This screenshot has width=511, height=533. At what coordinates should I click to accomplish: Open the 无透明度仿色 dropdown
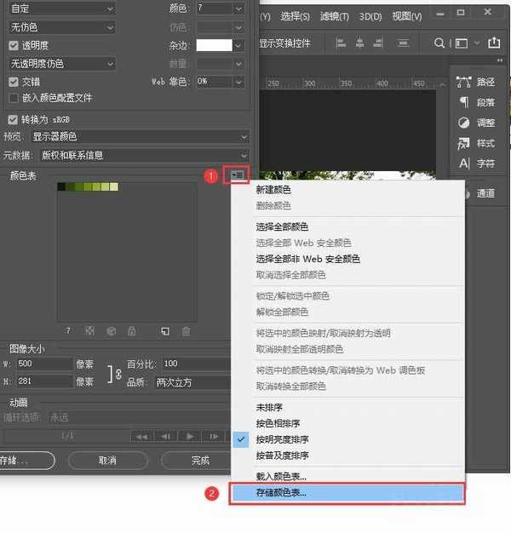(61, 63)
